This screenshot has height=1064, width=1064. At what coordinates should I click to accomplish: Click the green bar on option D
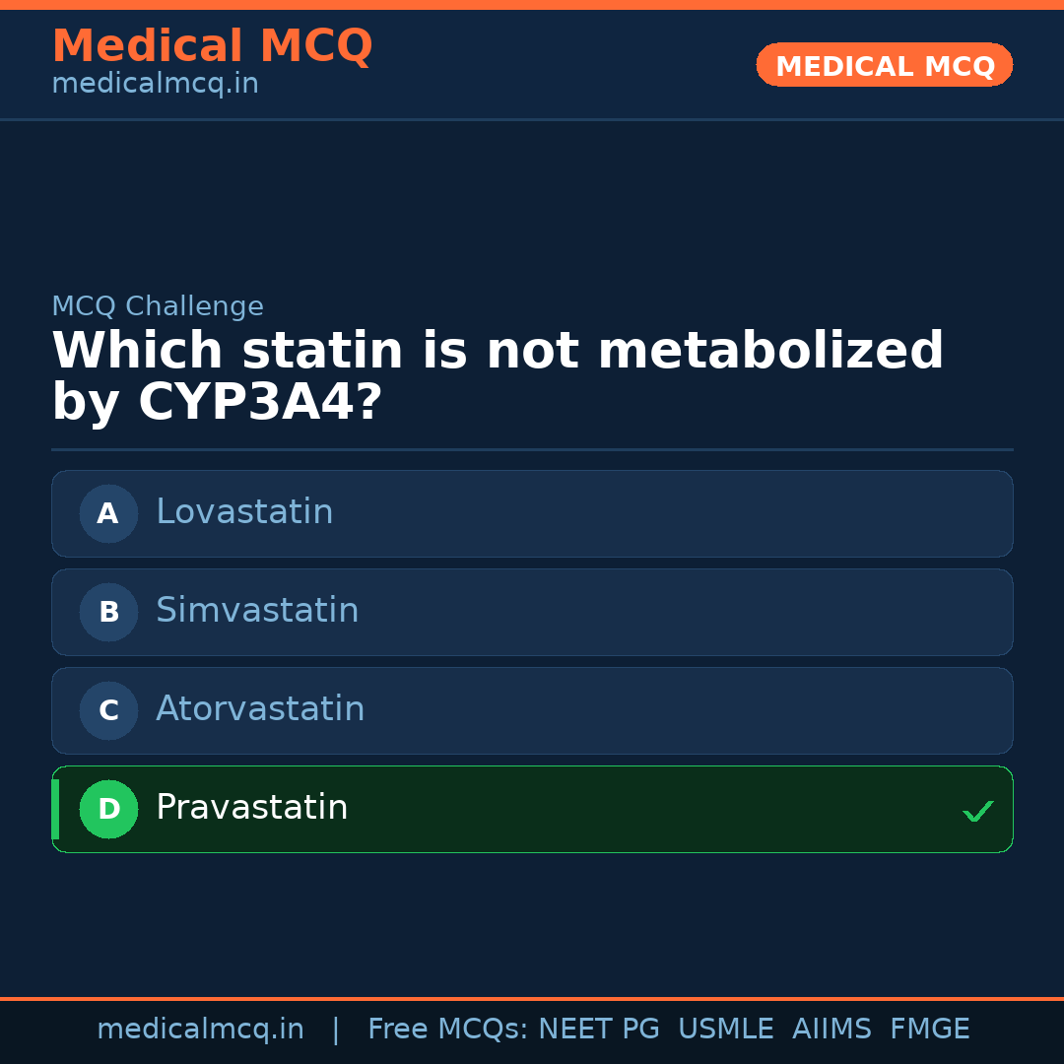pyautogui.click(x=55, y=809)
